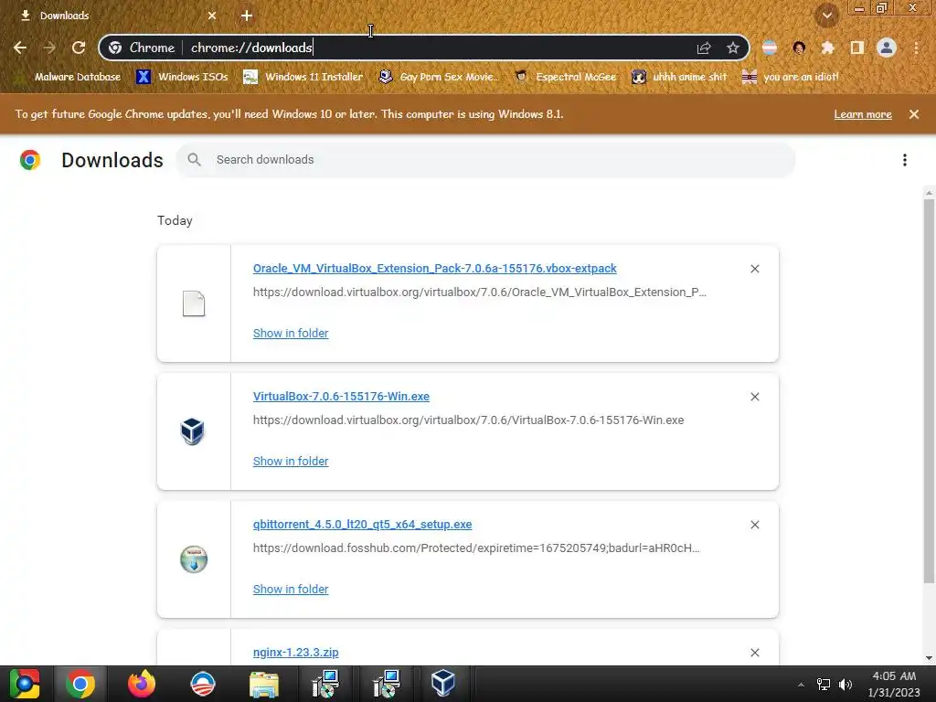The image size is (936, 702).
Task: Click the https://download.virtualbox.org VirtualBox-7.0.6 URL text
Action: click(469, 420)
